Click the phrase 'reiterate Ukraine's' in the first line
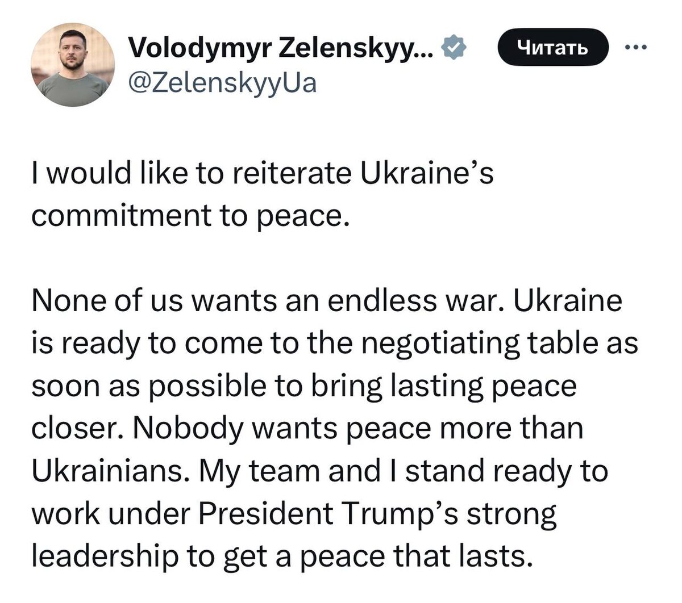 (x=364, y=174)
